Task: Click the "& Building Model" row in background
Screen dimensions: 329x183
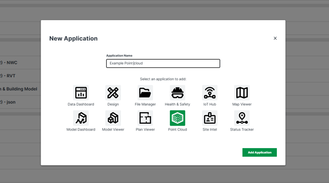Action: click(x=21, y=89)
